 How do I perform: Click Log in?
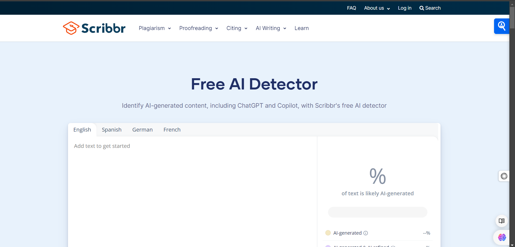[x=405, y=8]
